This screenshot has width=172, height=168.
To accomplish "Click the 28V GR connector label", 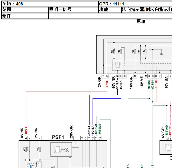I will coord(71,131).
